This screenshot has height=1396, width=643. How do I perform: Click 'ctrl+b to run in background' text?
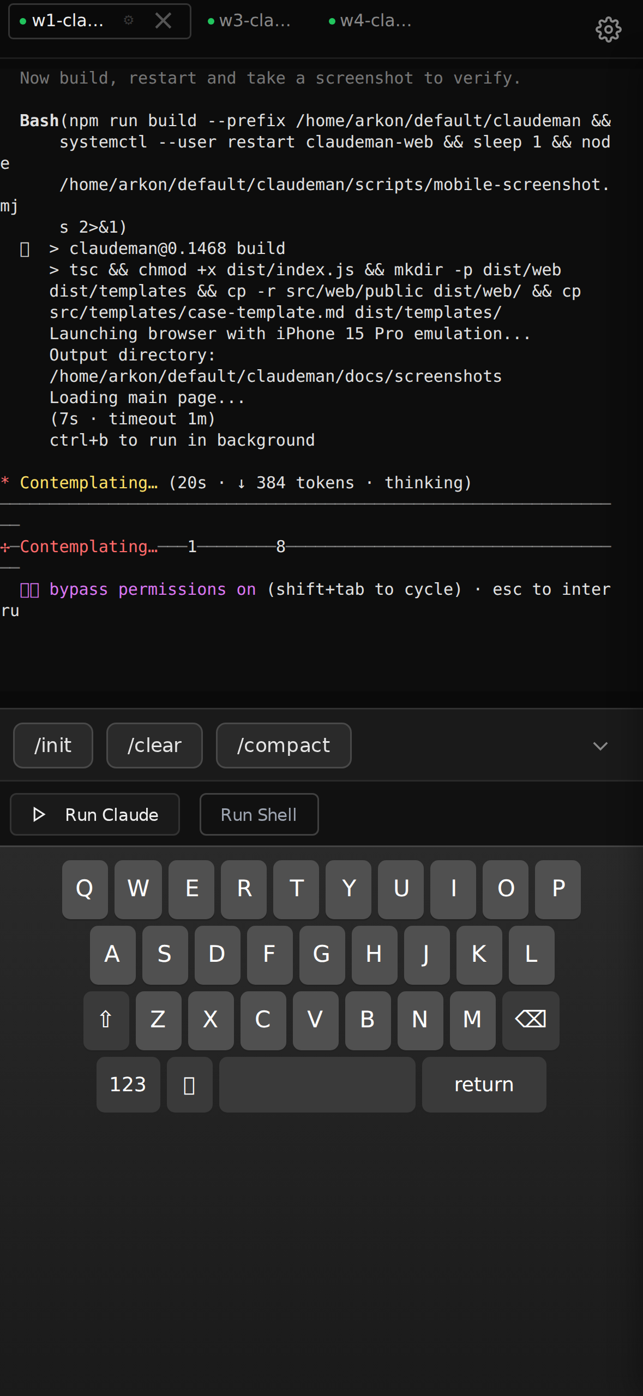point(182,440)
